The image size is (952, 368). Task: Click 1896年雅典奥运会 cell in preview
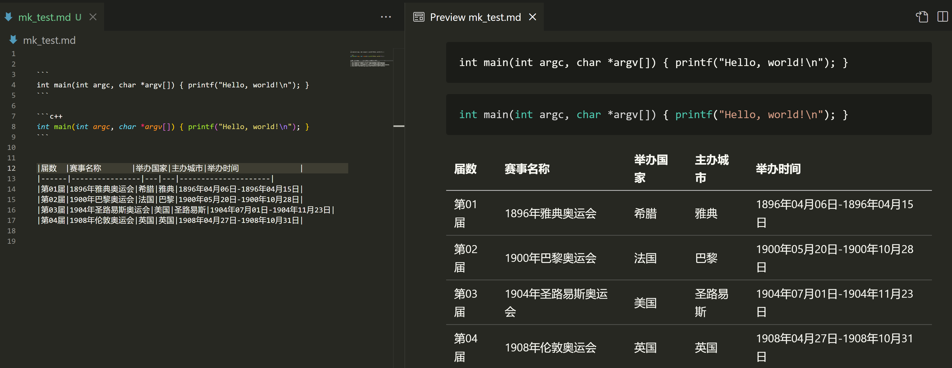pos(550,213)
